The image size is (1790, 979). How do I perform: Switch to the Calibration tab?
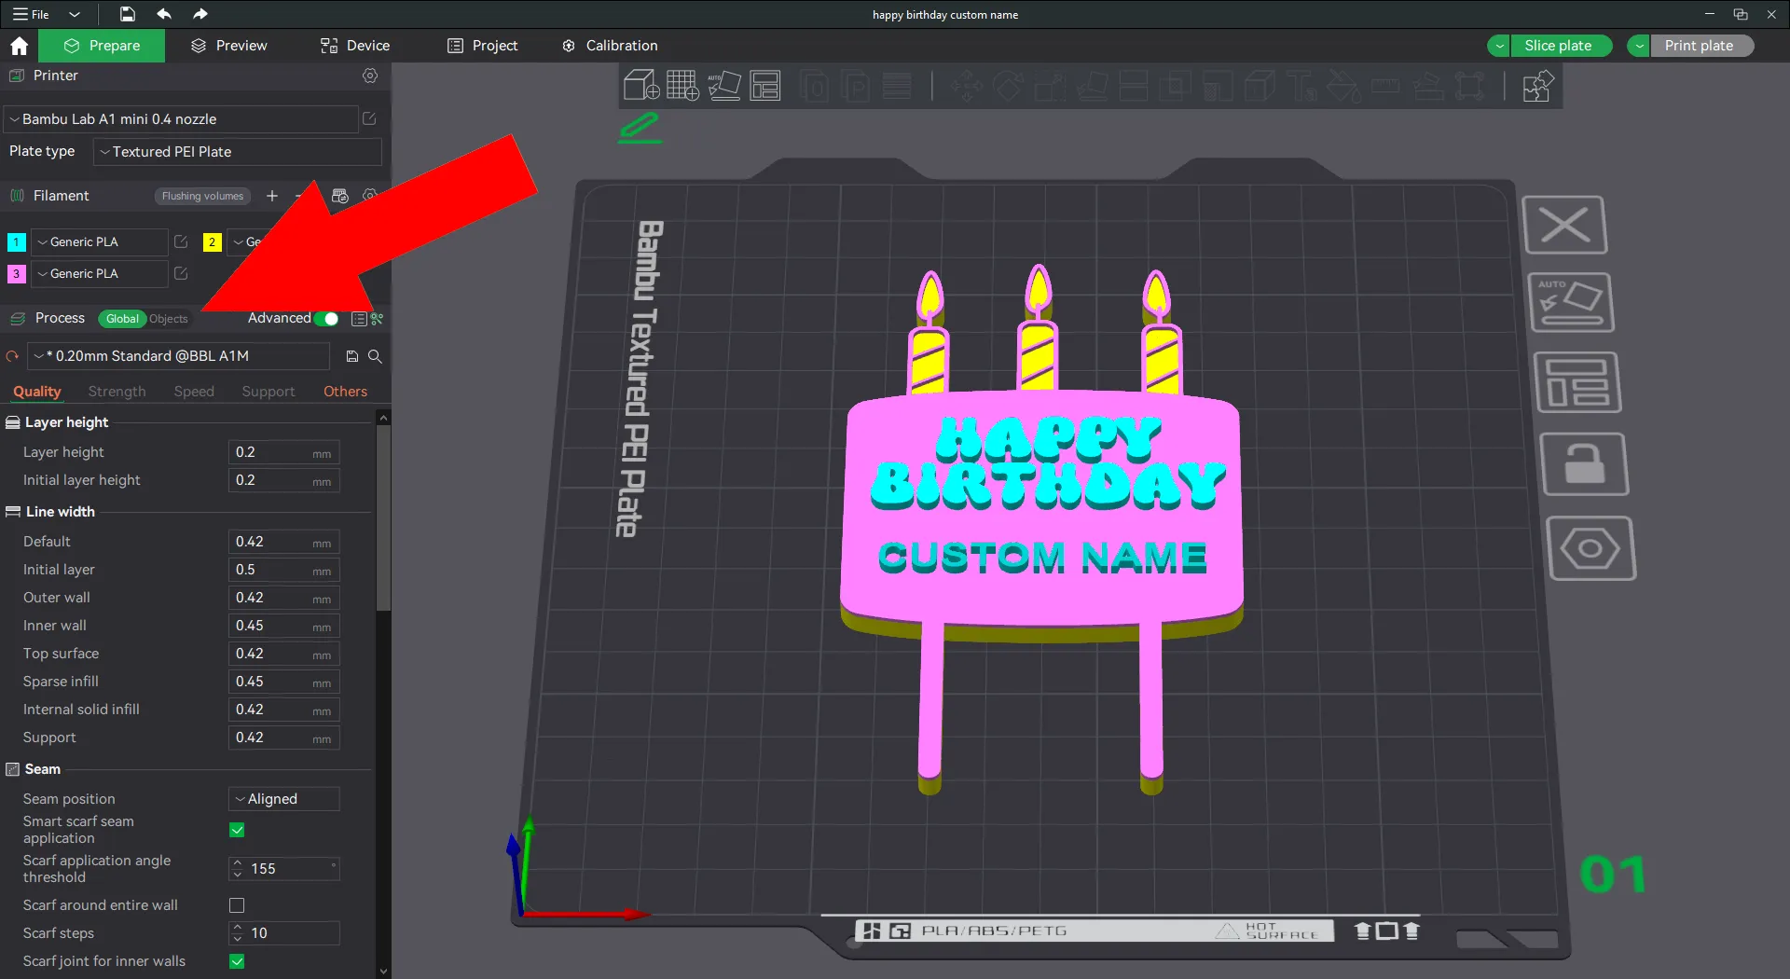point(610,46)
